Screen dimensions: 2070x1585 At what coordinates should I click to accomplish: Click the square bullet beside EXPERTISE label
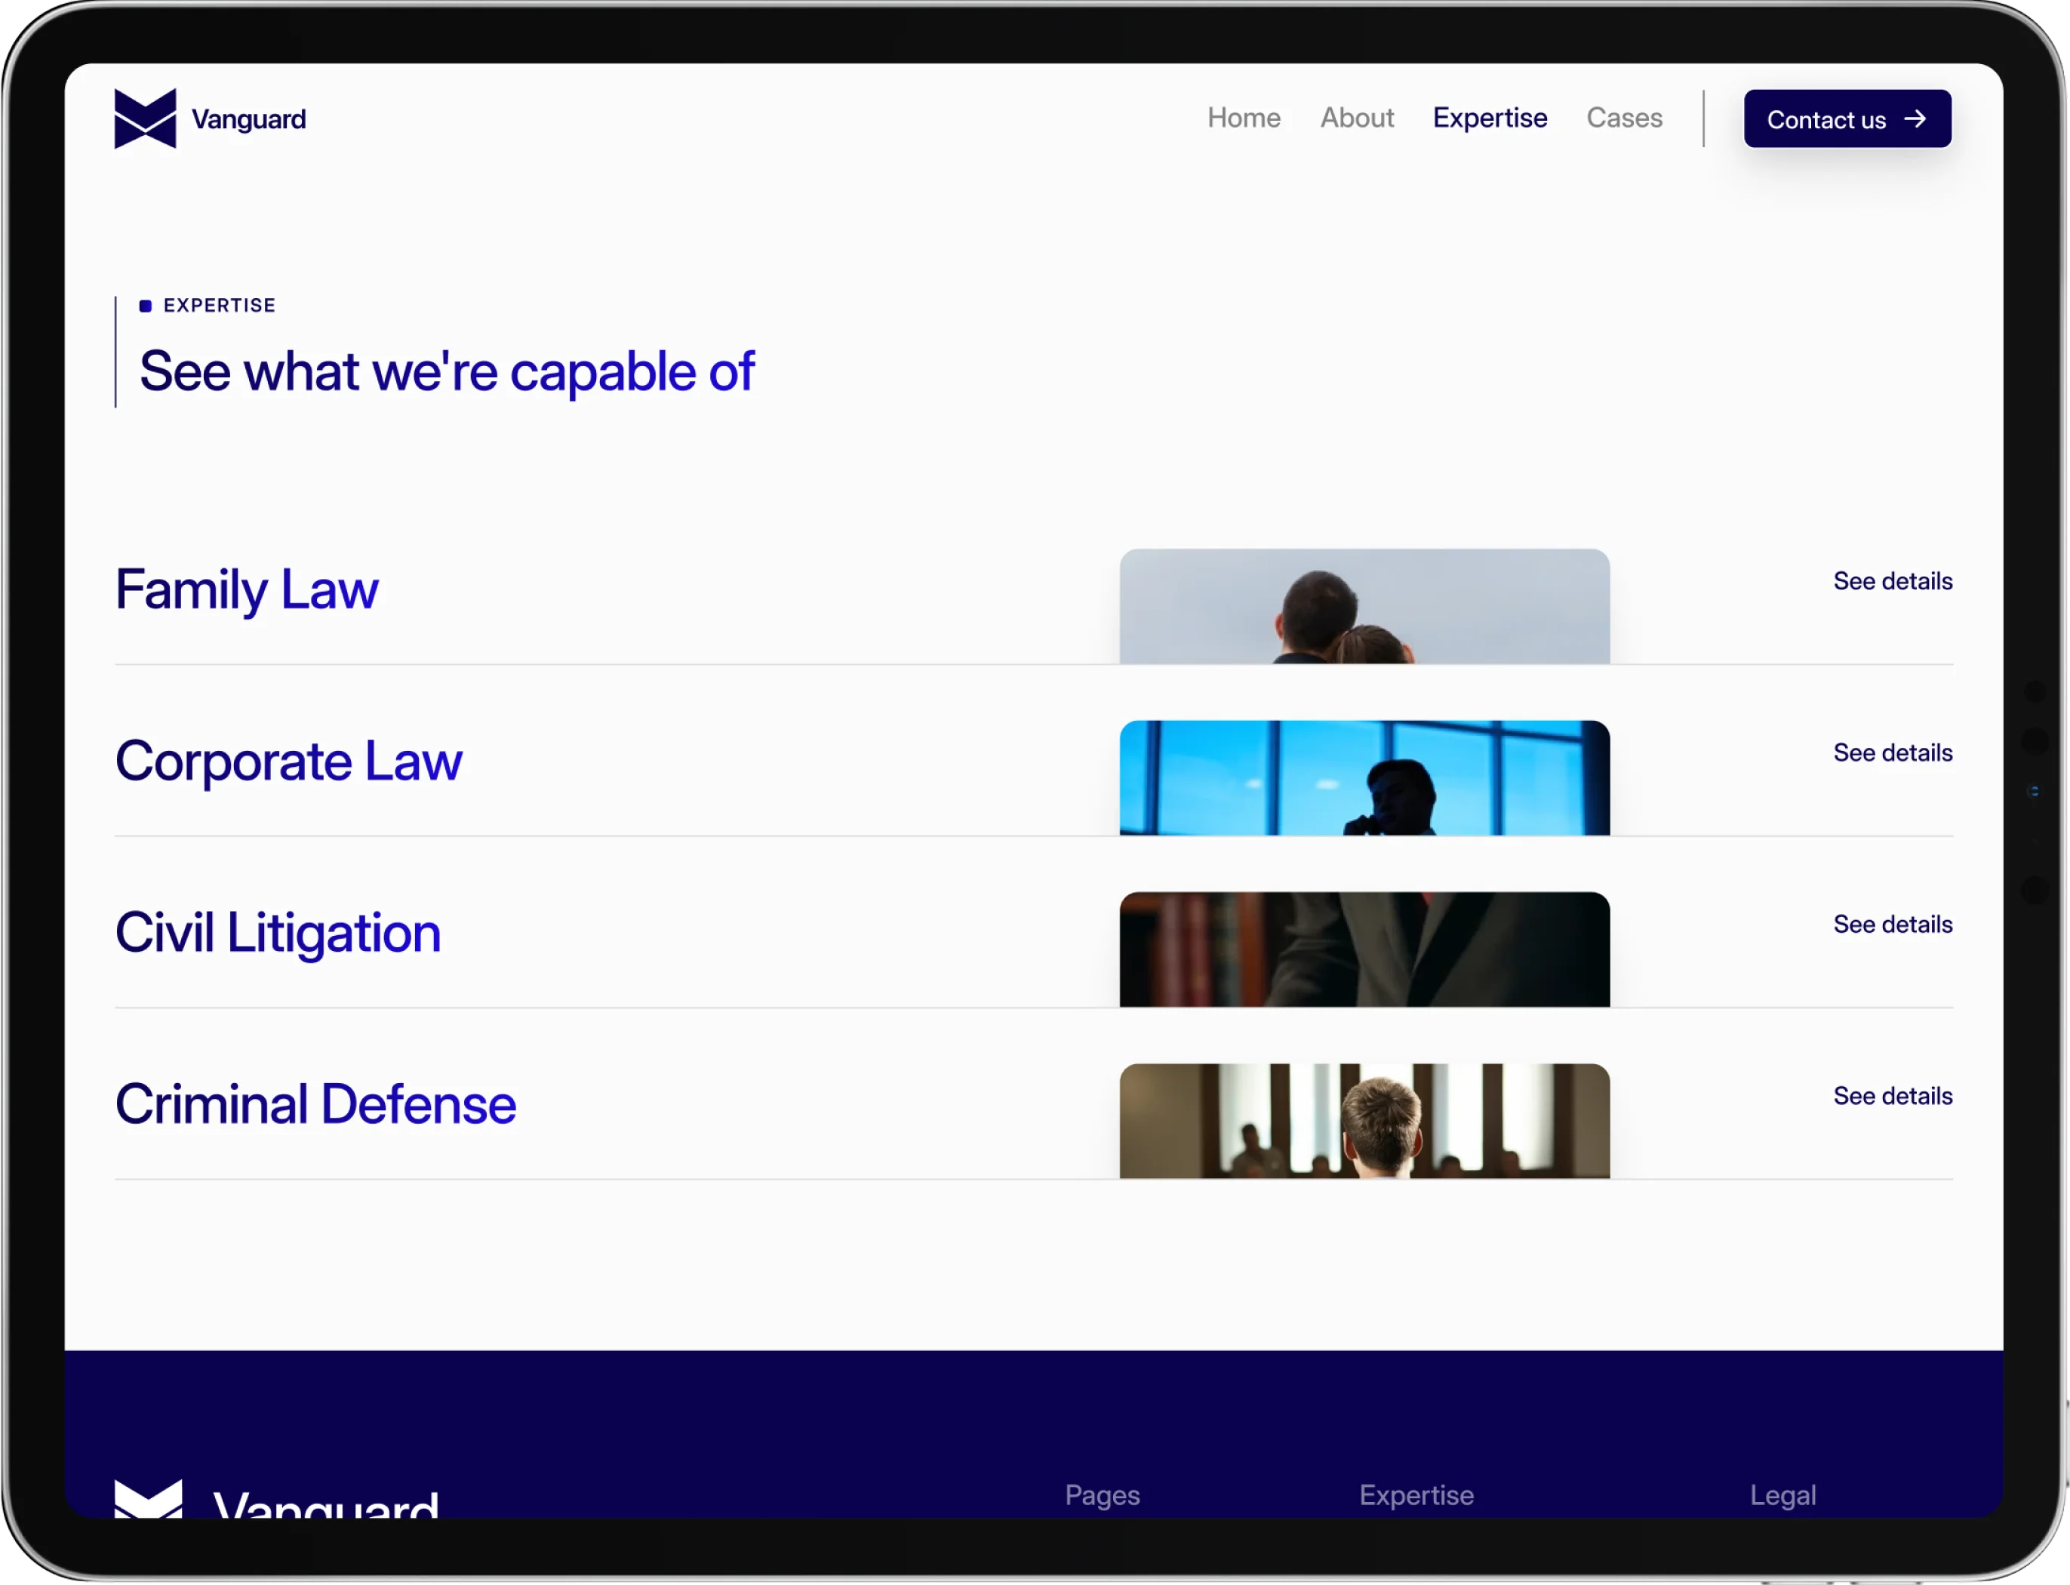[145, 306]
